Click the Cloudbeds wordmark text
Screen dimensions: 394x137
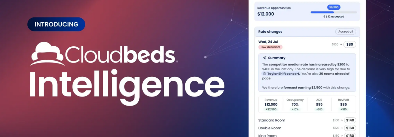tap(120, 54)
